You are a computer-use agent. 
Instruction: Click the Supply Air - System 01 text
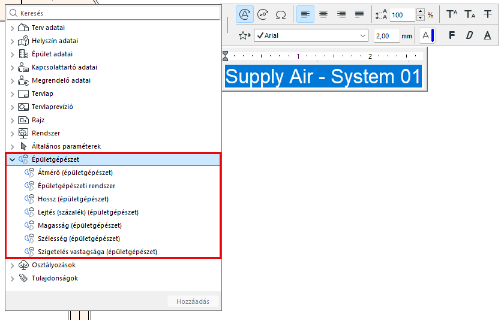coord(323,77)
